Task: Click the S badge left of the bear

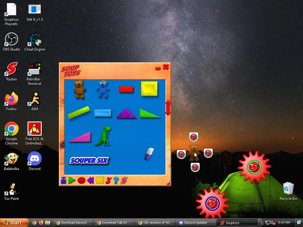Action: coord(181,154)
